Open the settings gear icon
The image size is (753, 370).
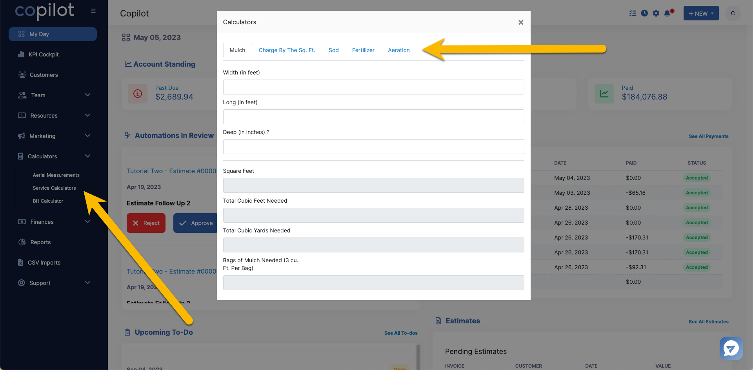tap(656, 13)
